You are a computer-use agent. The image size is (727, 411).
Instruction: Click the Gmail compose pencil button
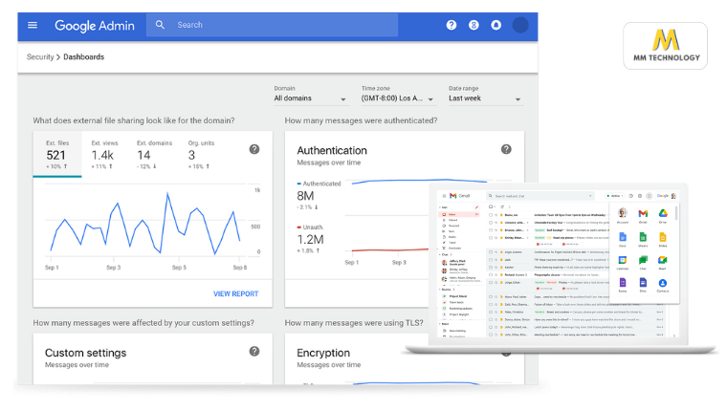476,207
